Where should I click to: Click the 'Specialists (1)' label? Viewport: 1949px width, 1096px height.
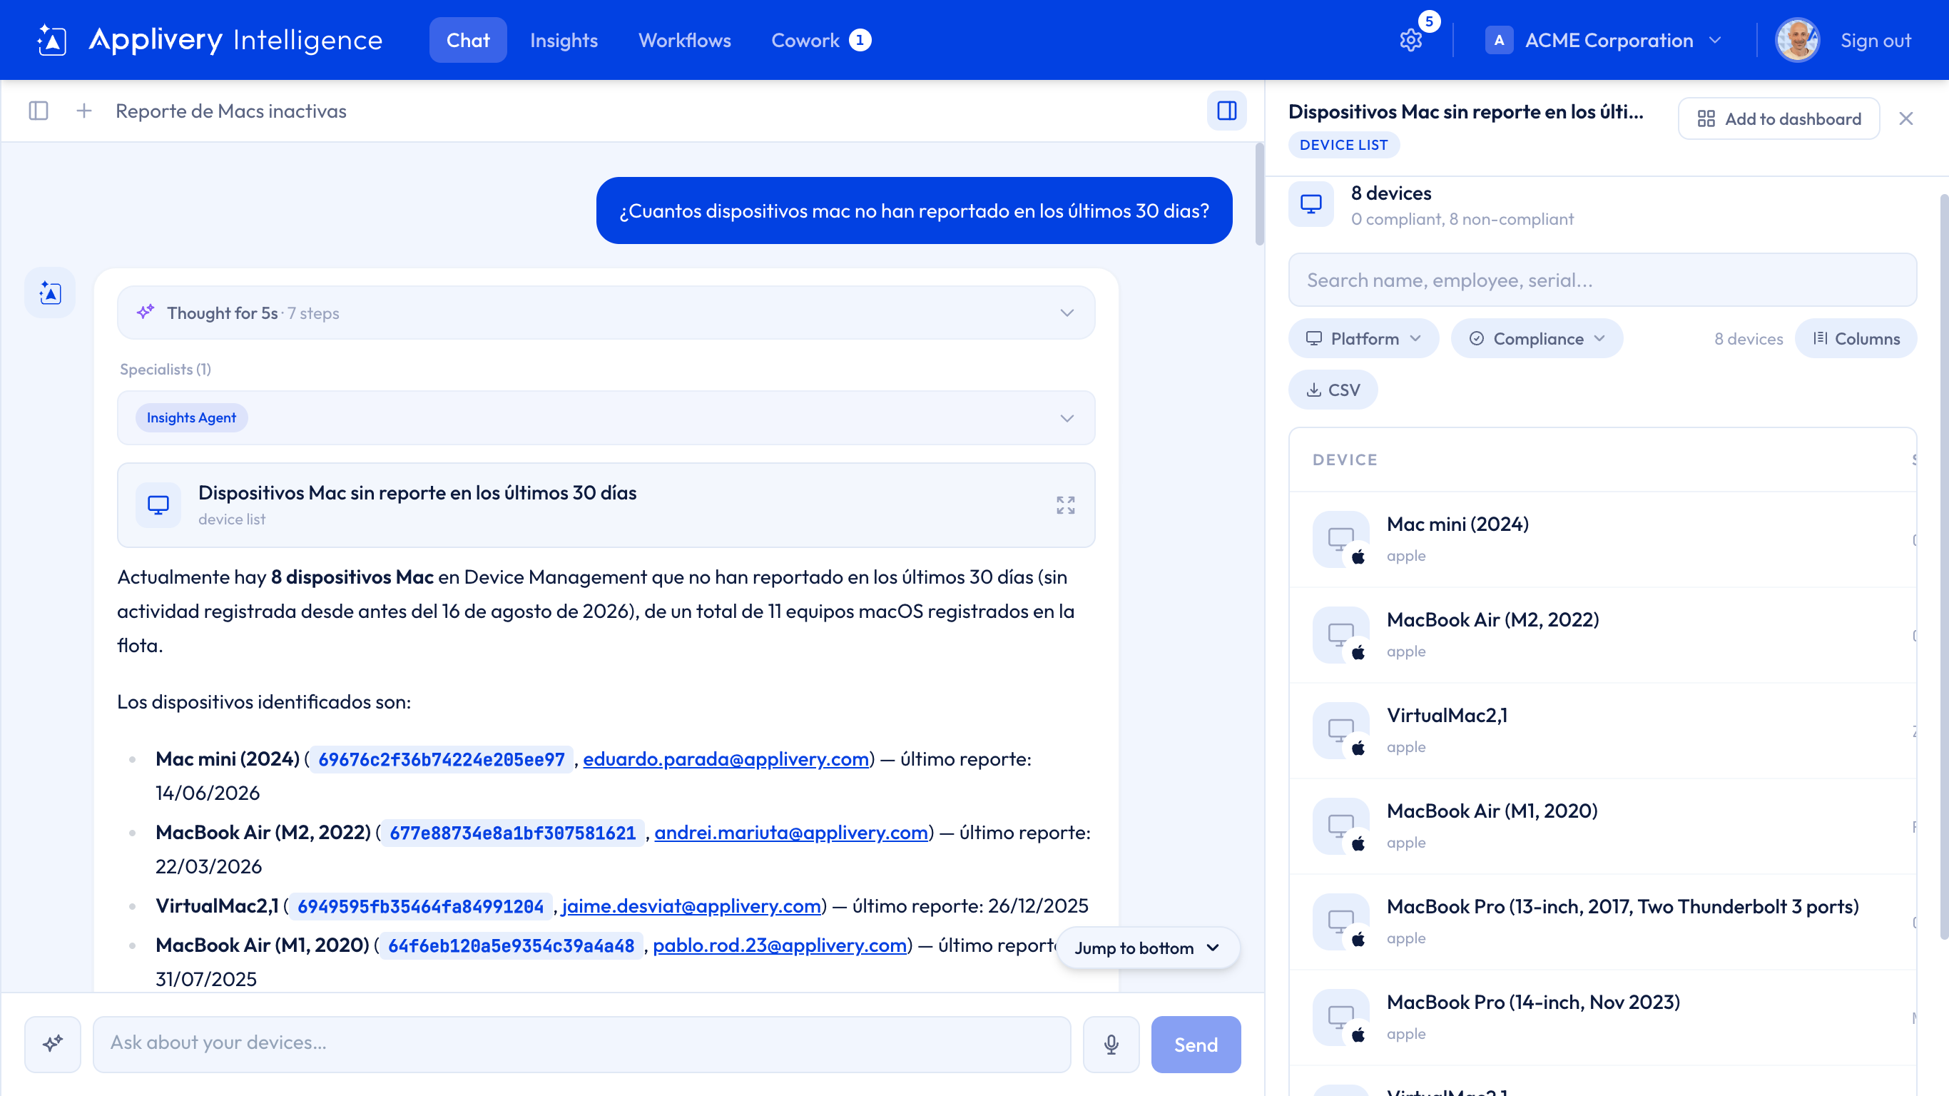(166, 370)
